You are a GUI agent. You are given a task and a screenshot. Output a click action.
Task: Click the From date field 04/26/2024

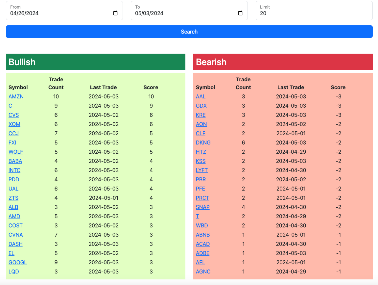[64, 11]
